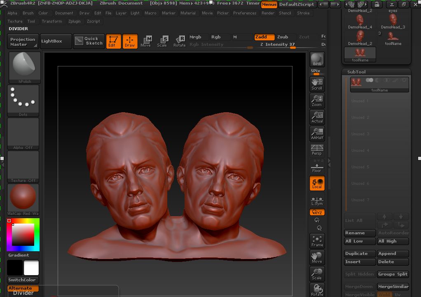Open the Quick Sketch tool
The image size is (421, 297).
pos(89,41)
